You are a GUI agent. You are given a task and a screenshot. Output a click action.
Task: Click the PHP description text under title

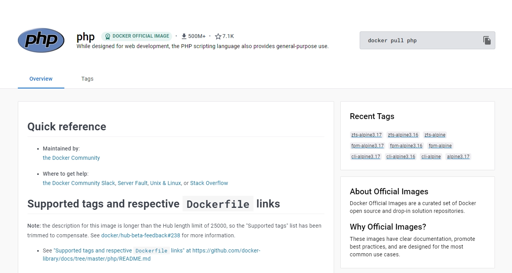pos(202,46)
